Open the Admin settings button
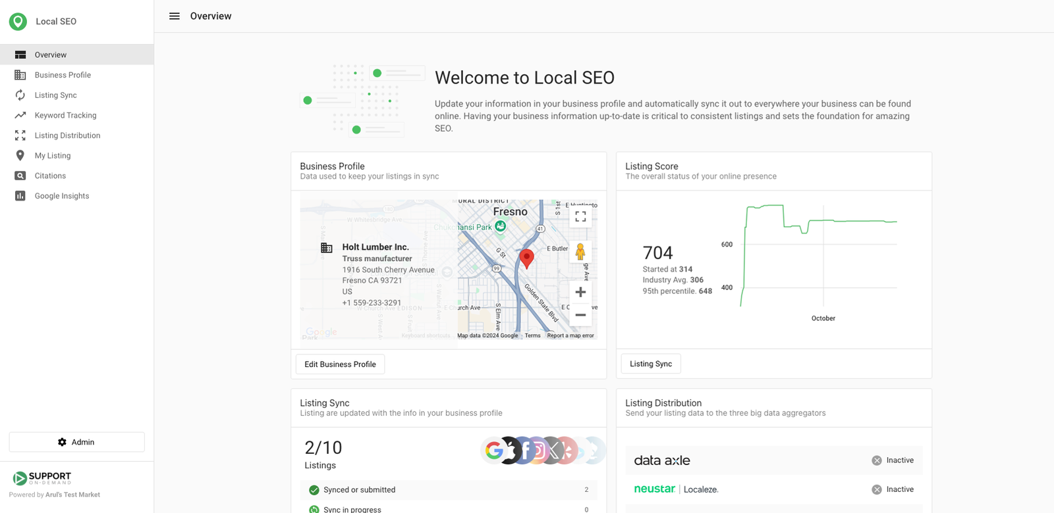This screenshot has width=1054, height=513. [76, 442]
